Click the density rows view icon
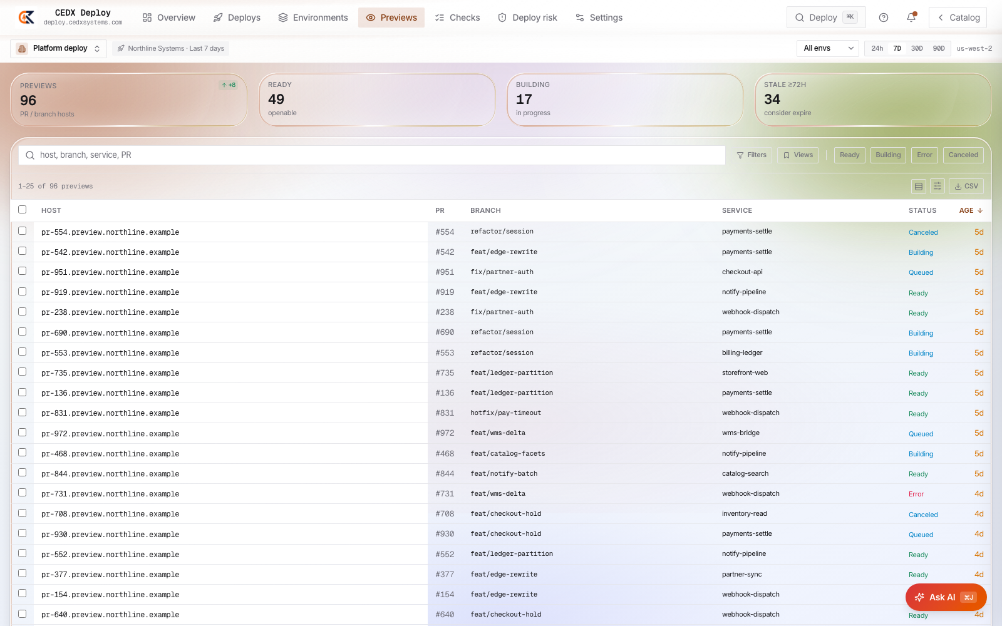 coord(919,186)
